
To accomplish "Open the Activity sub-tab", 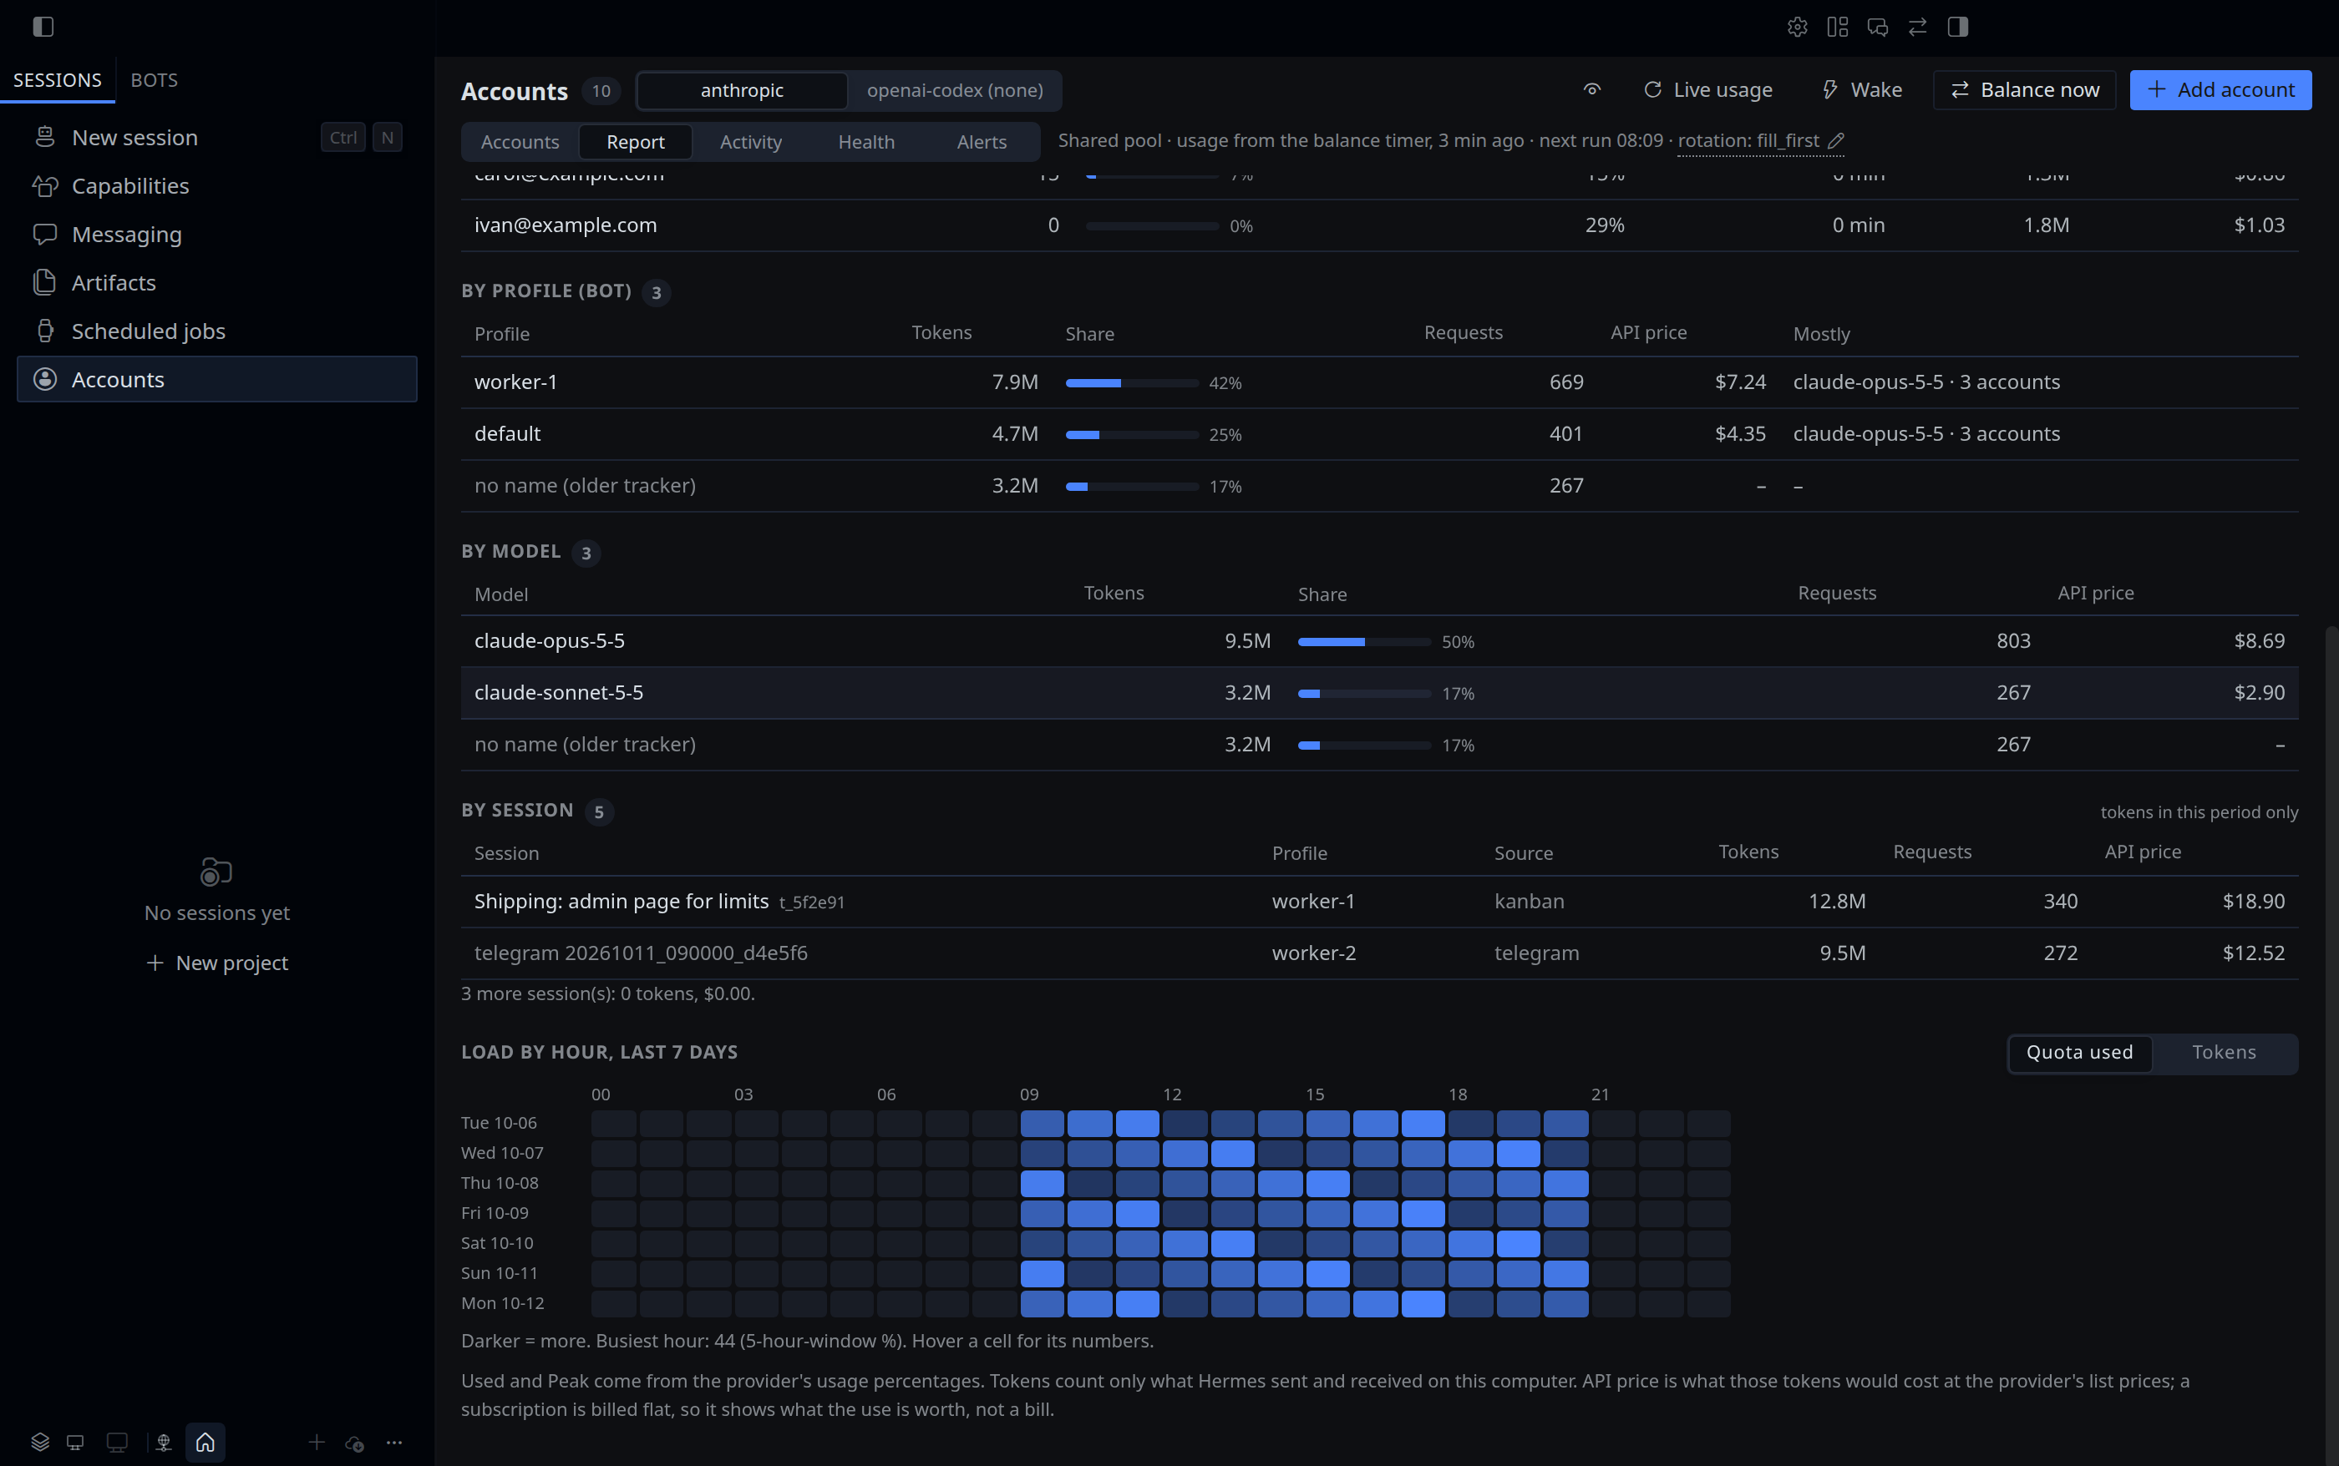I will [751, 142].
